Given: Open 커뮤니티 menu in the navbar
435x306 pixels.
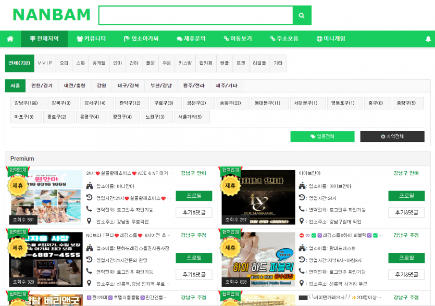Looking at the screenshot, I should 91,39.
